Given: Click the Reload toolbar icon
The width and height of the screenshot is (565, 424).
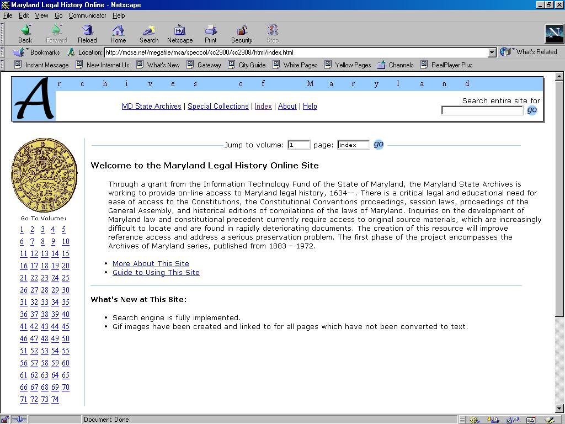Looking at the screenshot, I should click(87, 34).
